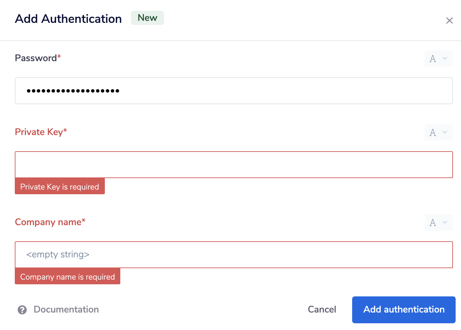This screenshot has height=330, width=461.
Task: Click the Company name is required error tooltip
Action: tap(67, 277)
